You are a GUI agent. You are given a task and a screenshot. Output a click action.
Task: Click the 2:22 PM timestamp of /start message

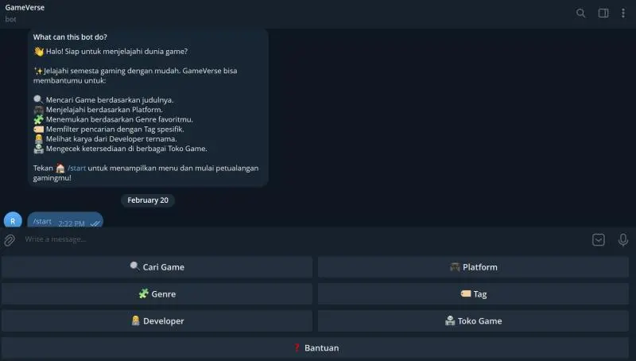(x=72, y=223)
